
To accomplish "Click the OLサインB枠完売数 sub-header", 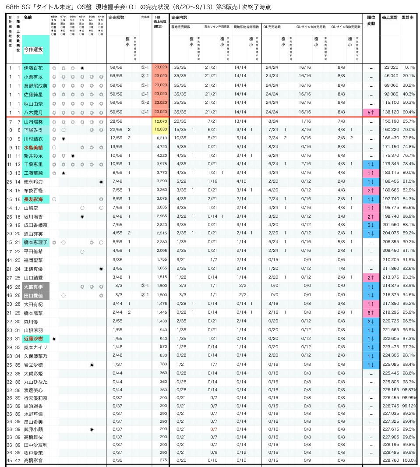I will [x=346, y=27].
